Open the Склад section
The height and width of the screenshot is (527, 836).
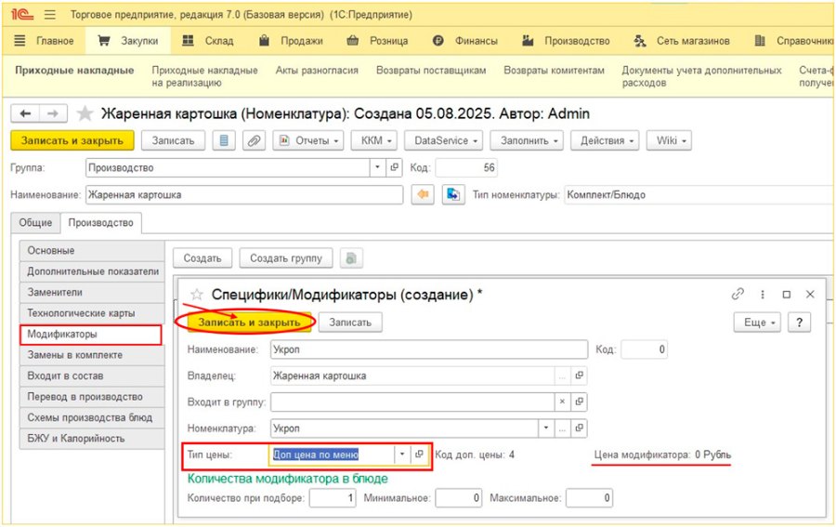(x=208, y=41)
